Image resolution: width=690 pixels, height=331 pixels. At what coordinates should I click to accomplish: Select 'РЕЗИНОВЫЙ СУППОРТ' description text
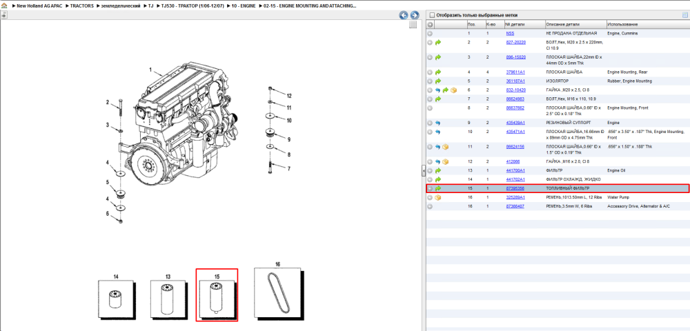tap(569, 123)
